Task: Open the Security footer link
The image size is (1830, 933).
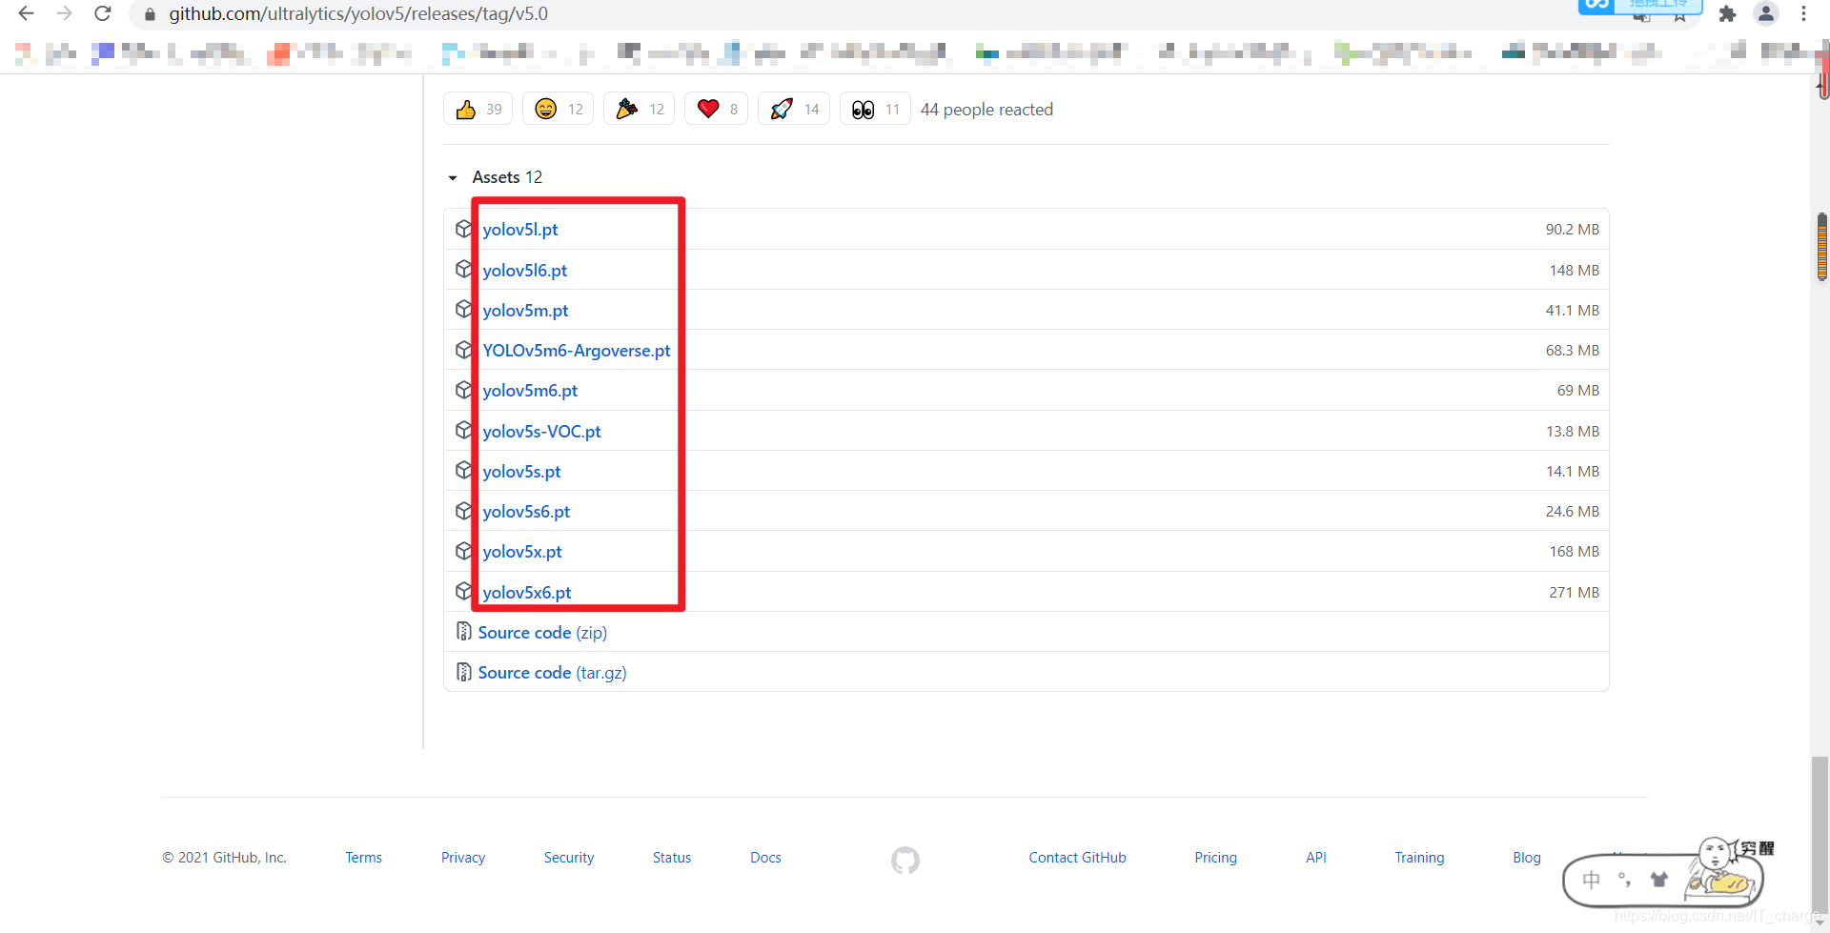Action: click(x=569, y=858)
